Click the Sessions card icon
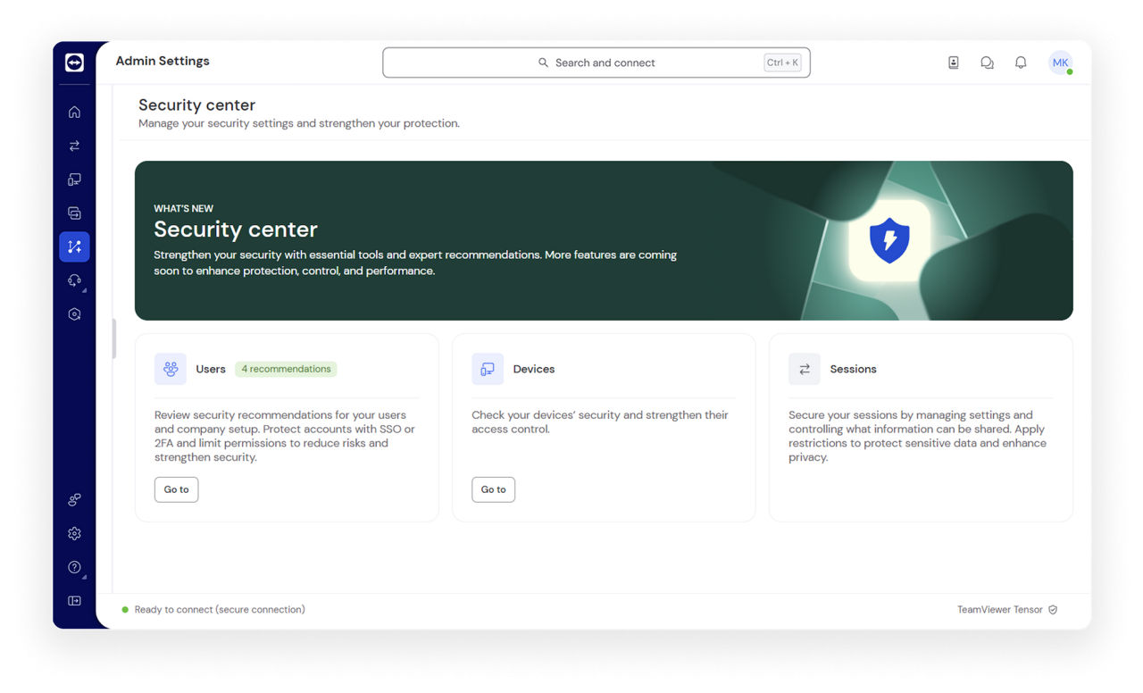The width and height of the screenshot is (1143, 693). pyautogui.click(x=805, y=369)
